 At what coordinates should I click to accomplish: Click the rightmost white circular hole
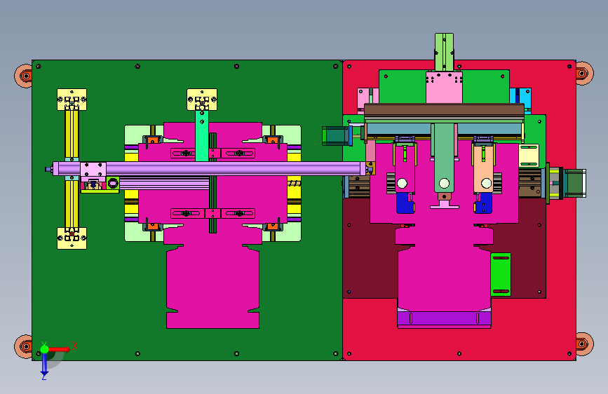486,183
